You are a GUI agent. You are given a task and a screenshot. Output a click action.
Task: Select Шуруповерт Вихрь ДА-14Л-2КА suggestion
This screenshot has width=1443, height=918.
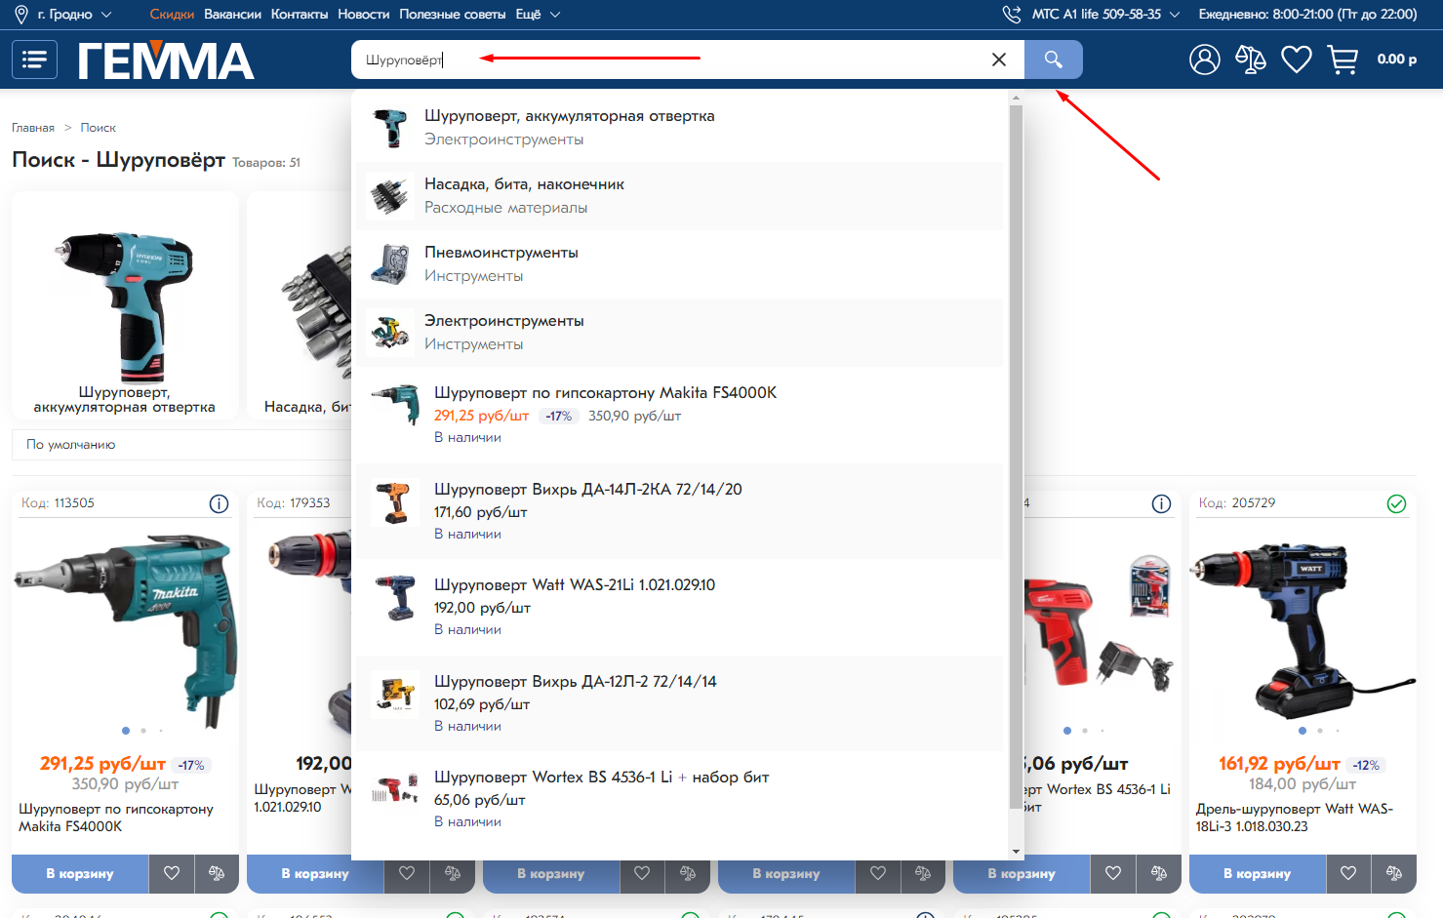(587, 490)
